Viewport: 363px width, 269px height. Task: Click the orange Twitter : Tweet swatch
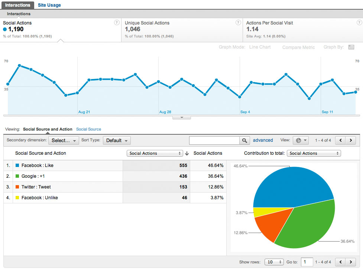[x=17, y=187]
